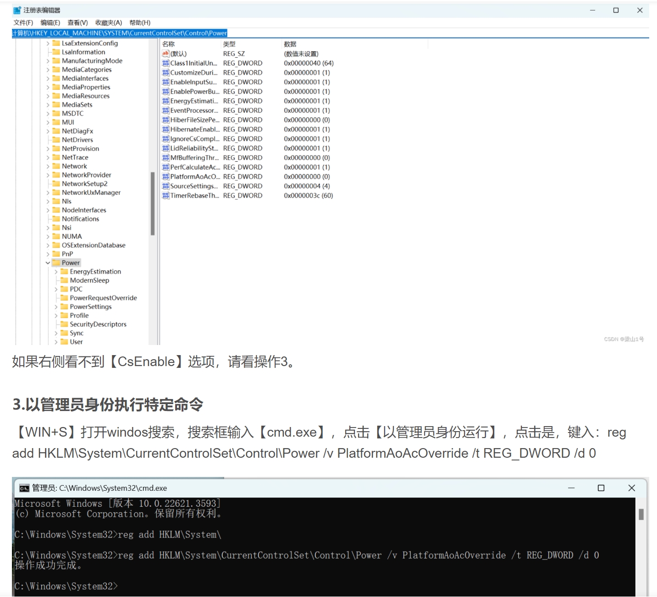
Task: Expand the PnP key
Action: point(48,254)
